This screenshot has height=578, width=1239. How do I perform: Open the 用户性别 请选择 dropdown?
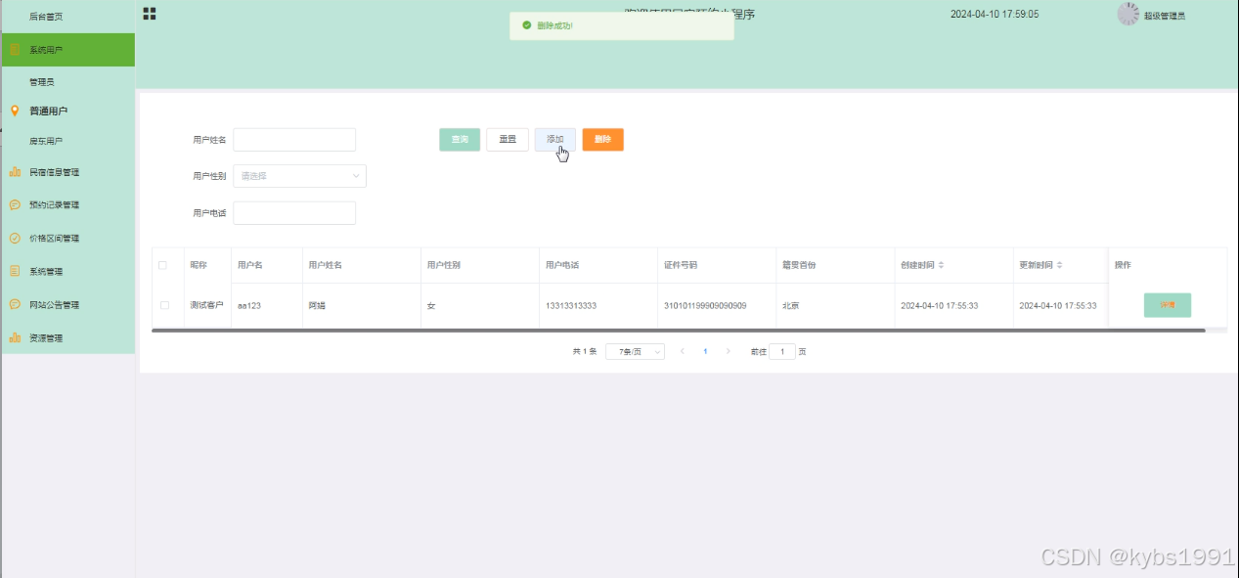pyautogui.click(x=299, y=176)
